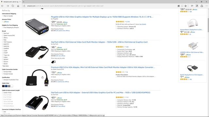Viewport: 209px width, 117px height.
Task: Expand See more under Brand list
Action: pyautogui.click(x=6, y=66)
